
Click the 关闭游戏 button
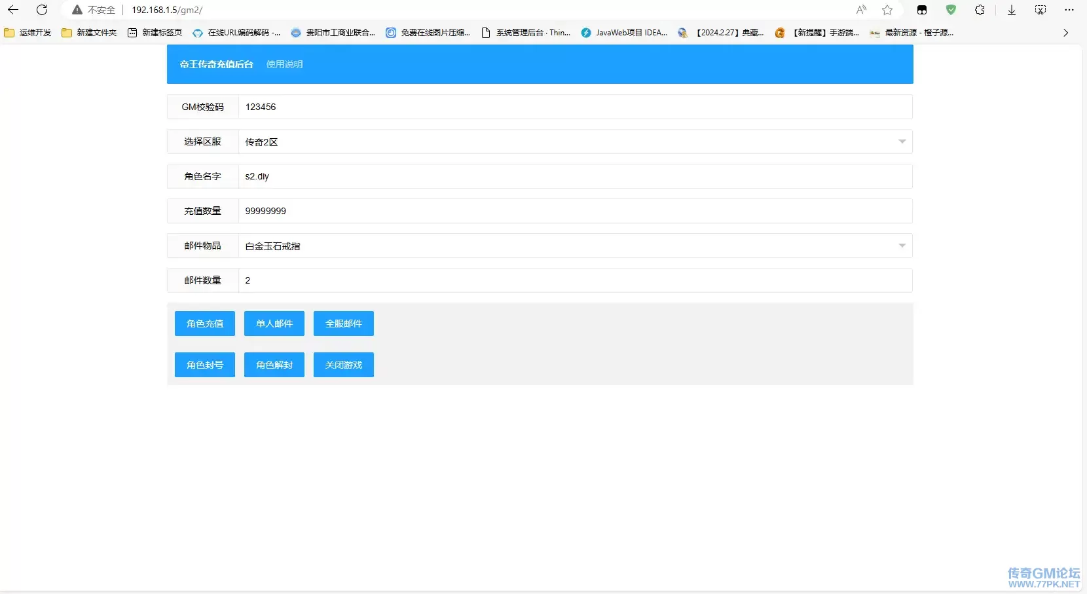[x=343, y=365]
